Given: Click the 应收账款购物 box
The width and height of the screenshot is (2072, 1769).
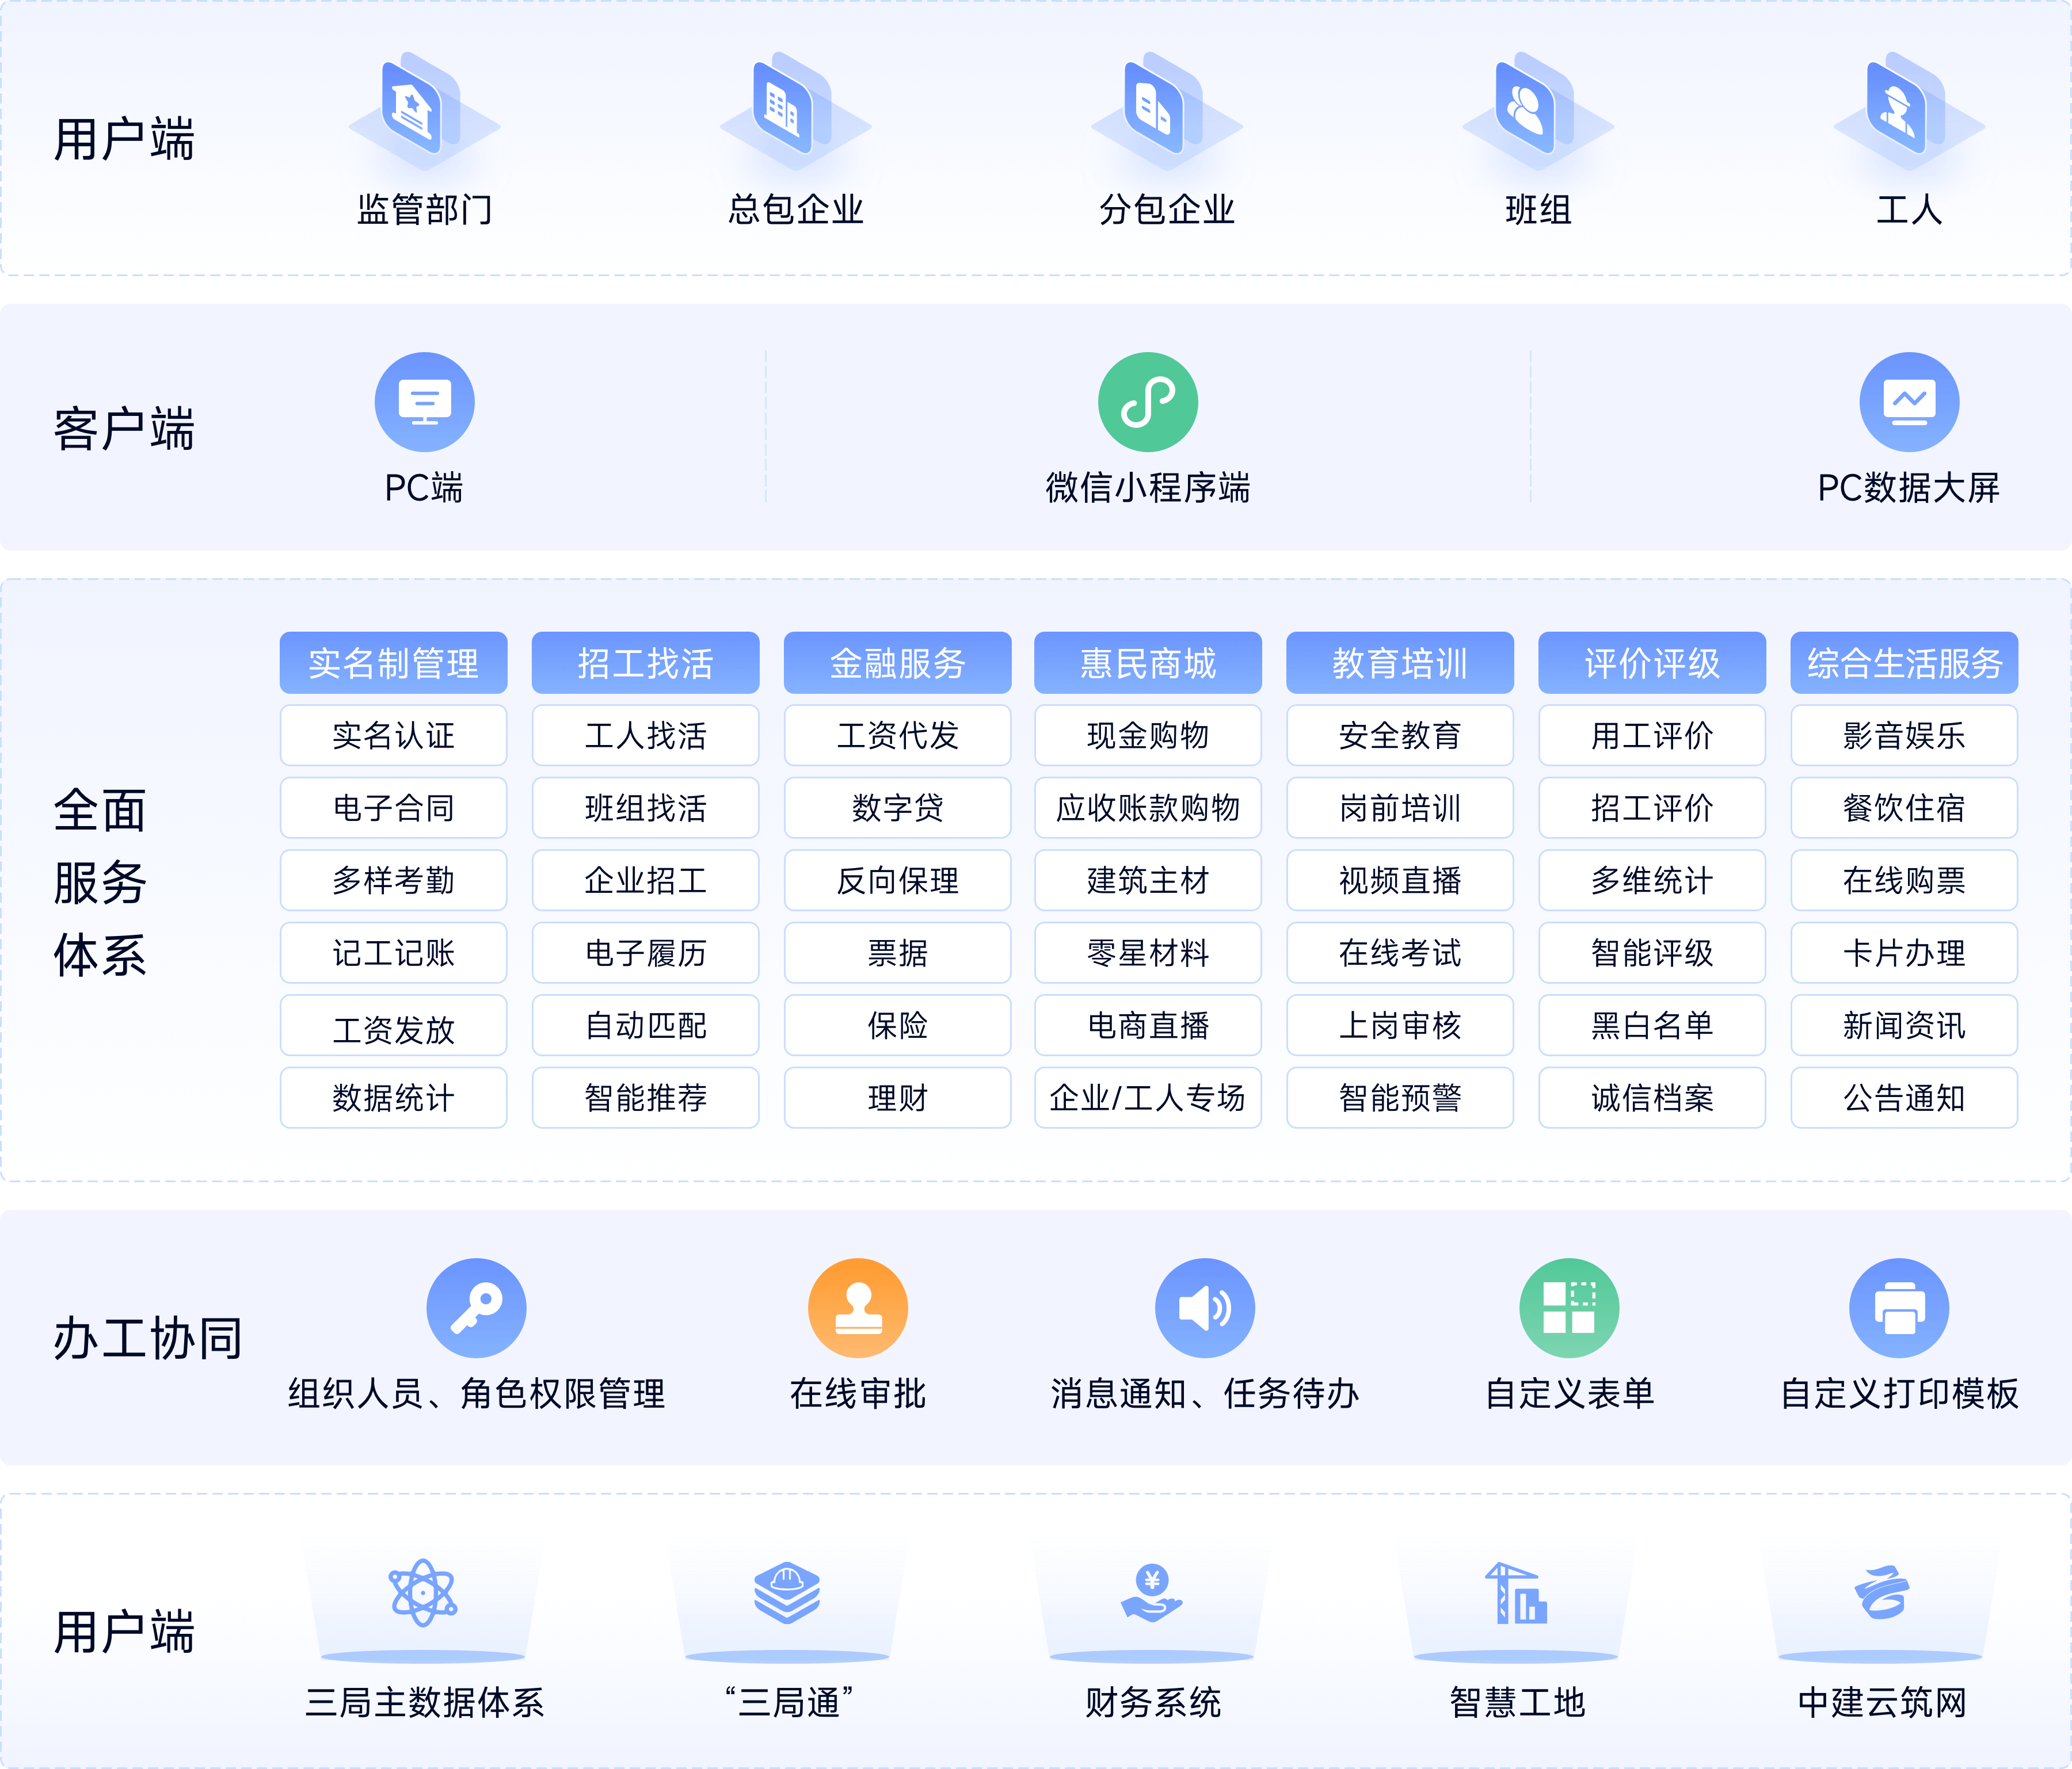Looking at the screenshot, I should (x=1147, y=808).
